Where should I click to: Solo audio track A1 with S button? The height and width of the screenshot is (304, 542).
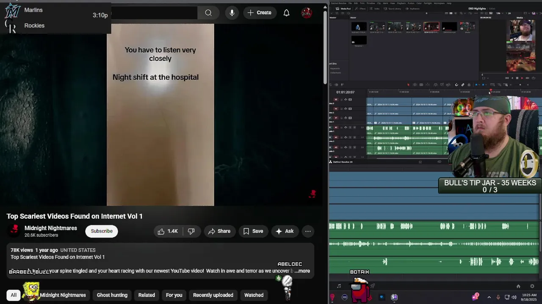click(350, 128)
